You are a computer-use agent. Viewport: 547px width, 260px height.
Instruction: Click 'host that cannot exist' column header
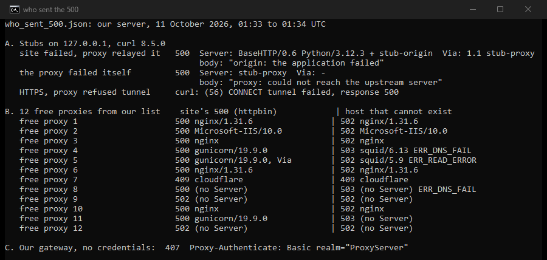[x=398, y=112]
